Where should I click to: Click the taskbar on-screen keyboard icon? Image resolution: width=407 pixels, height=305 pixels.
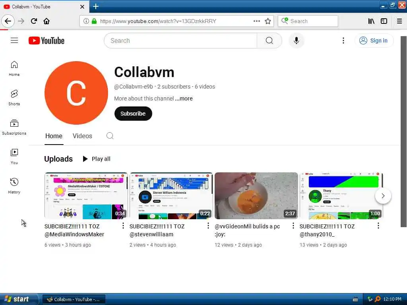point(355,299)
